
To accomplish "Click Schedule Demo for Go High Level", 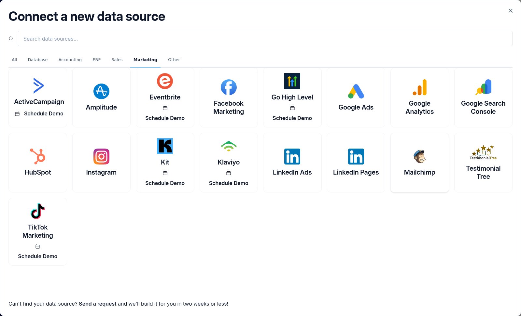I will [x=292, y=118].
